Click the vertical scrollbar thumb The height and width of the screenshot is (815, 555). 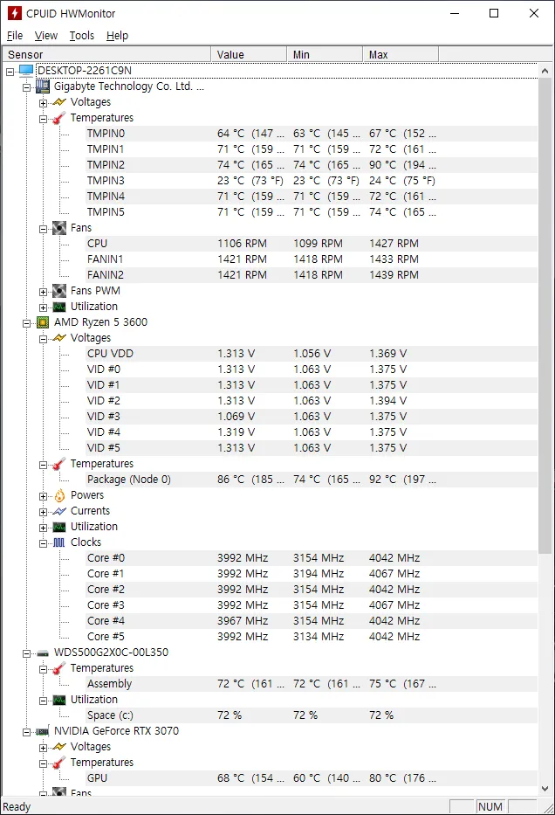(545, 316)
